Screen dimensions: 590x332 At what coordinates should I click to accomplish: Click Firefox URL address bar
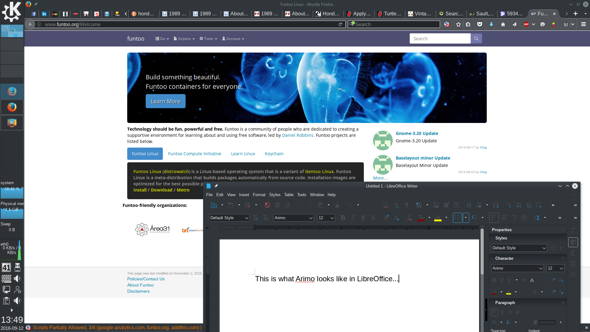pos(191,24)
